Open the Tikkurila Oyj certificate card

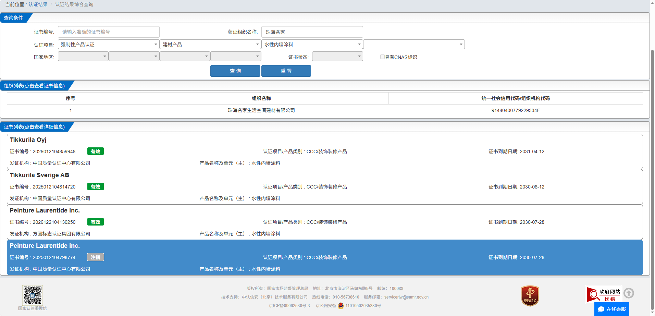pos(325,151)
